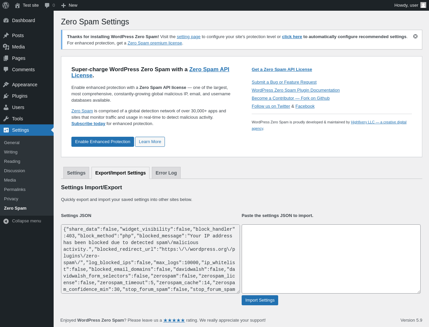The width and height of the screenshot is (429, 327).
Task: Open the Zero Spam submenu item
Action: [x=15, y=208]
